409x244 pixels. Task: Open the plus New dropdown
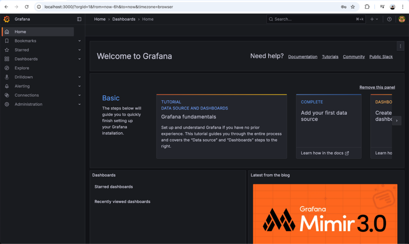coord(374,19)
